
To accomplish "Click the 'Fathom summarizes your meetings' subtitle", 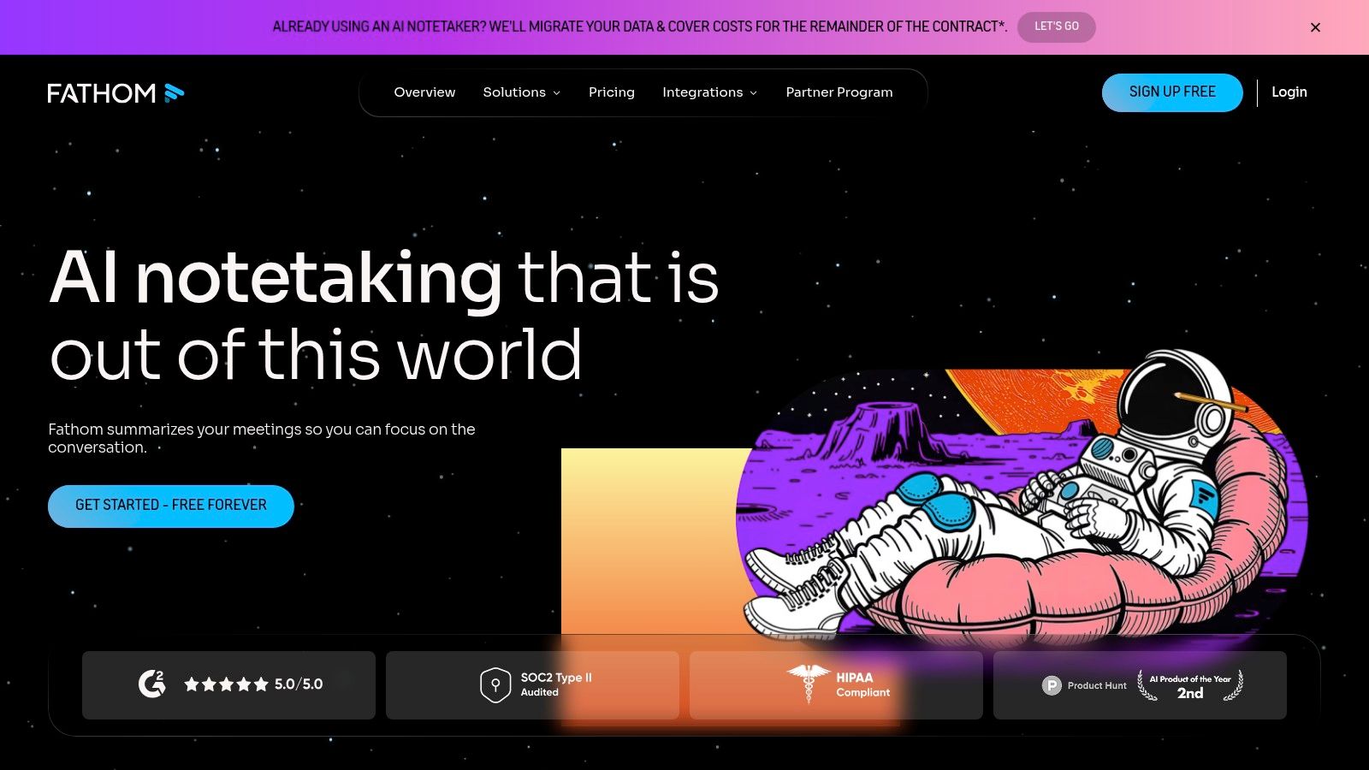I will coord(262,438).
